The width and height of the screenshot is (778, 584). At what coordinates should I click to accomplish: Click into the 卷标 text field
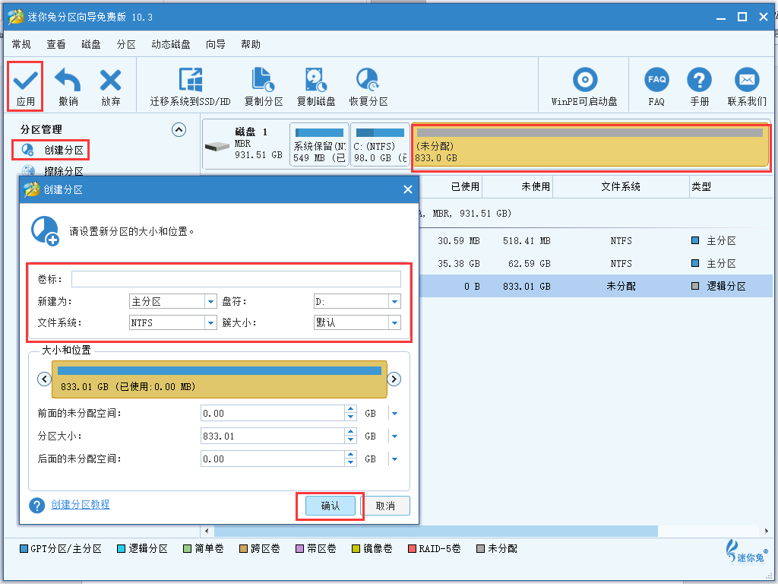[236, 279]
